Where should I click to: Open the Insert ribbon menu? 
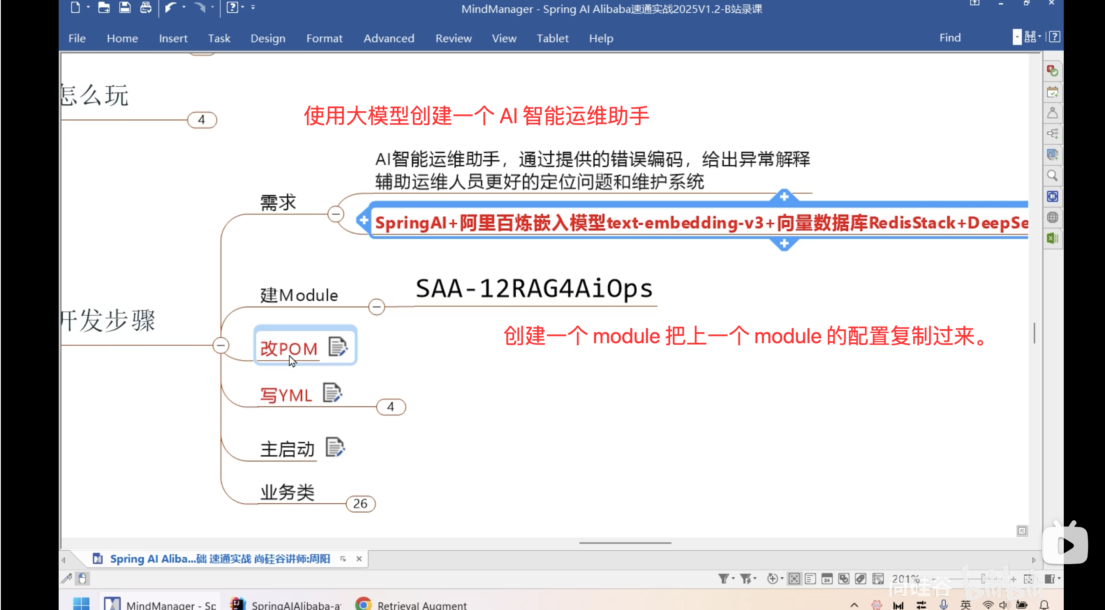[x=173, y=38]
